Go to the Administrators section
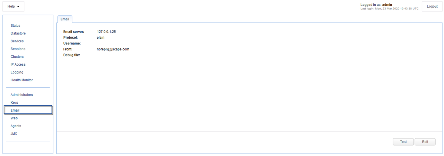Image resolution: width=444 pixels, height=156 pixels. pyautogui.click(x=22, y=95)
